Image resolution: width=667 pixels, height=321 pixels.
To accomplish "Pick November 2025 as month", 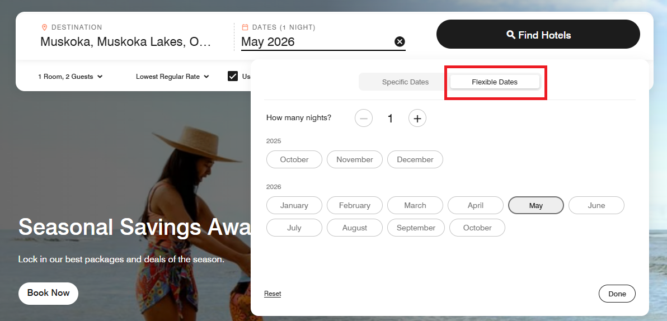I will click(354, 159).
